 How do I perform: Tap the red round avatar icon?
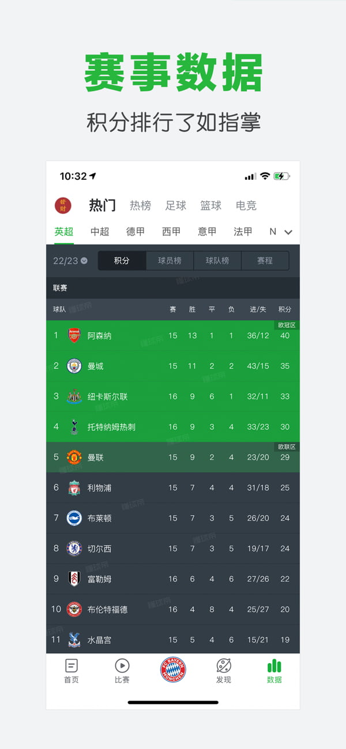[63, 205]
